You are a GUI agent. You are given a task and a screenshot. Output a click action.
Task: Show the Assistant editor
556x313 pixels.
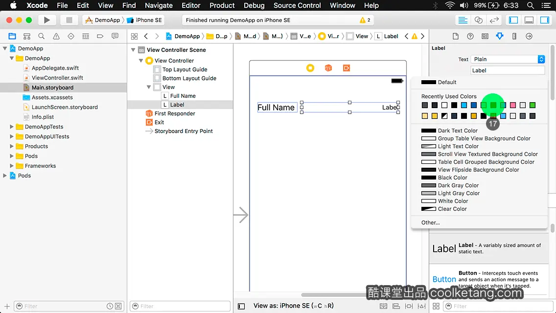[478, 20]
